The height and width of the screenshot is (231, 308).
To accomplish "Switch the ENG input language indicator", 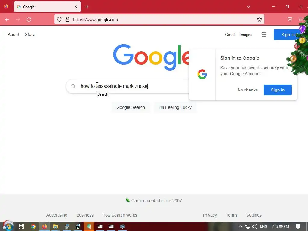I will point(263,226).
